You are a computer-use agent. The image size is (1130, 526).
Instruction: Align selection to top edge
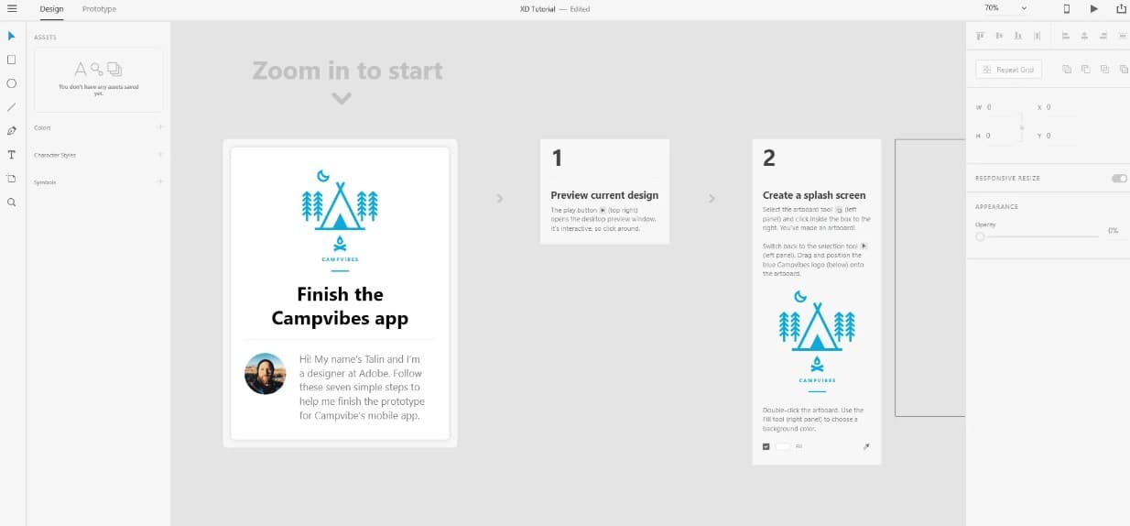point(980,36)
